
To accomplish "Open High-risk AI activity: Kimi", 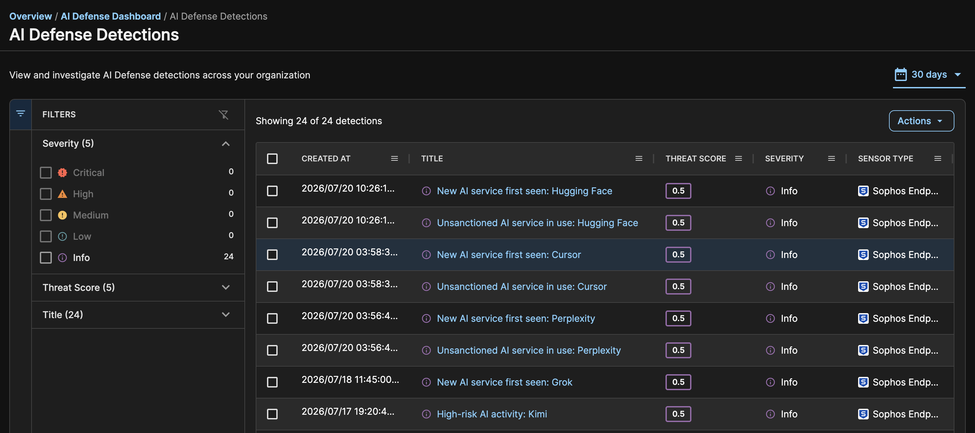I will point(492,414).
